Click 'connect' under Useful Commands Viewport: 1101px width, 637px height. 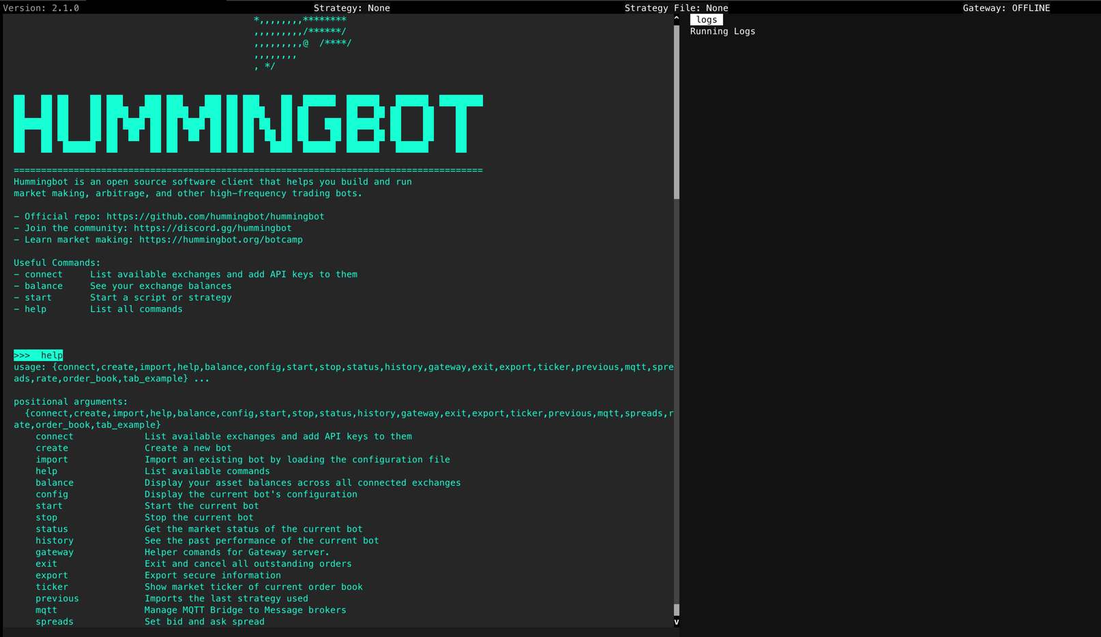click(x=44, y=275)
